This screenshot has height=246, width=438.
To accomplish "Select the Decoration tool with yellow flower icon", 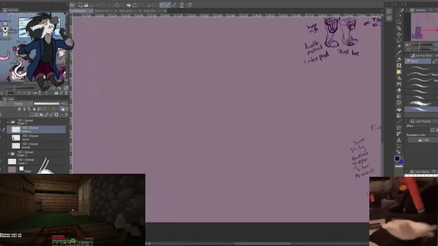I will [399, 72].
